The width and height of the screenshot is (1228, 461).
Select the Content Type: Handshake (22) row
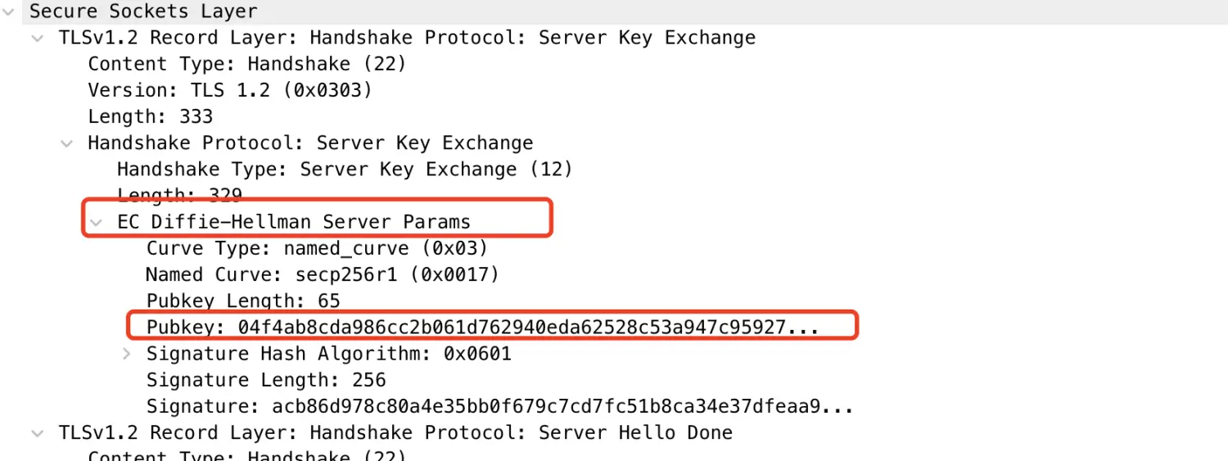[246, 64]
